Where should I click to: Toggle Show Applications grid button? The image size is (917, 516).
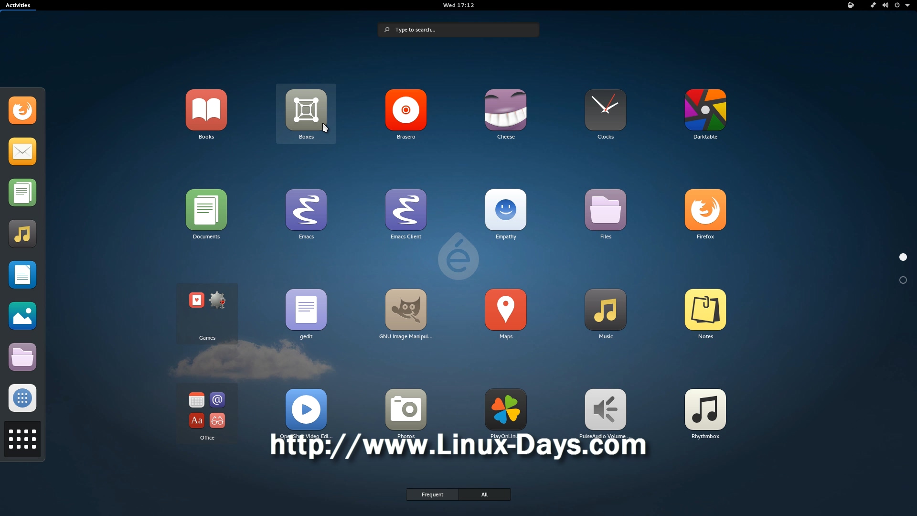coord(22,440)
